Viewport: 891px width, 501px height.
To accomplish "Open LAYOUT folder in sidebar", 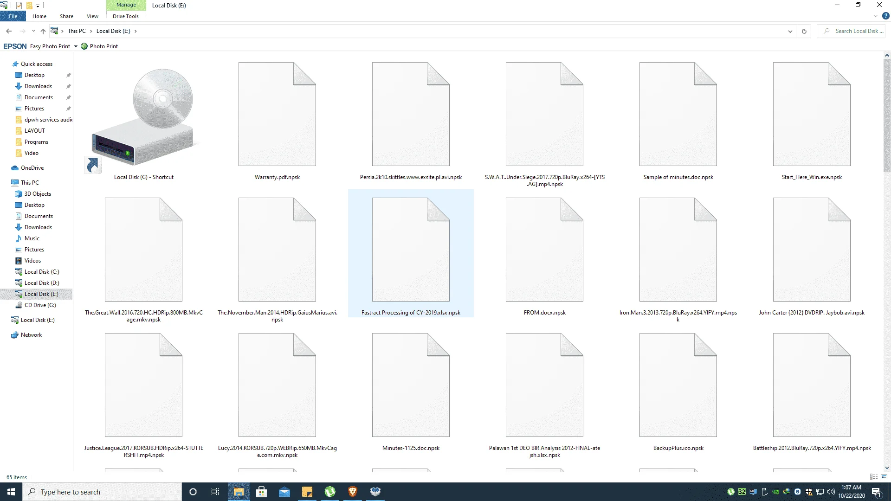I will [35, 131].
